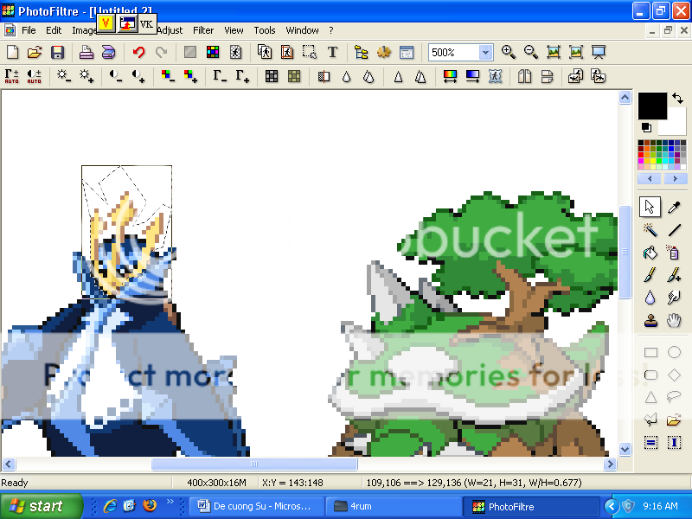Click the full screen monitor icon
Image resolution: width=692 pixels, height=519 pixels.
point(599,52)
